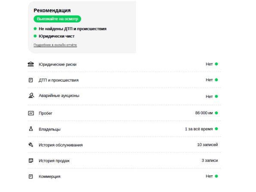Click the green status dot in Коммерция row
Image resolution: width=256 pixels, height=192 pixels.
pyautogui.click(x=216, y=176)
